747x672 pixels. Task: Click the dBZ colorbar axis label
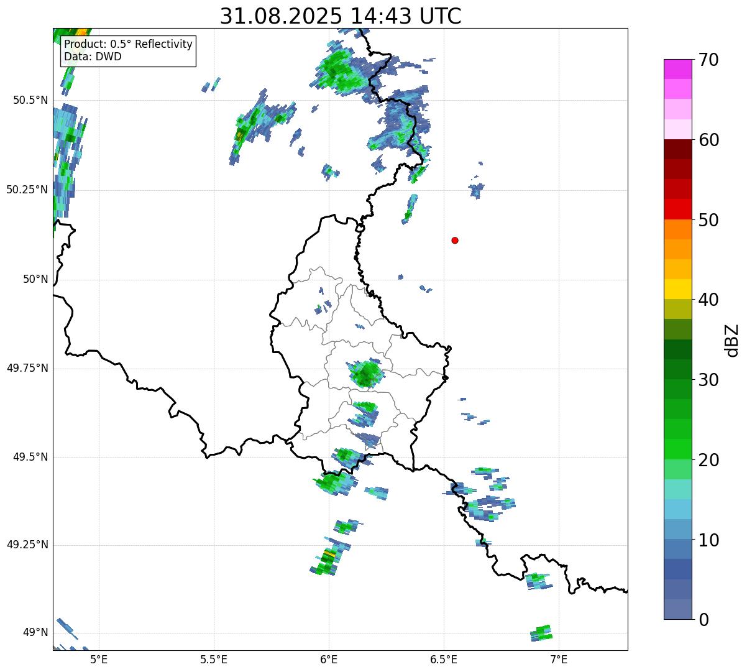pyautogui.click(x=732, y=340)
